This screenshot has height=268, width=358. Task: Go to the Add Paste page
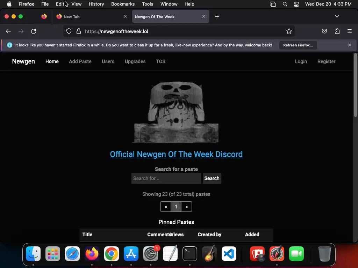[80, 61]
